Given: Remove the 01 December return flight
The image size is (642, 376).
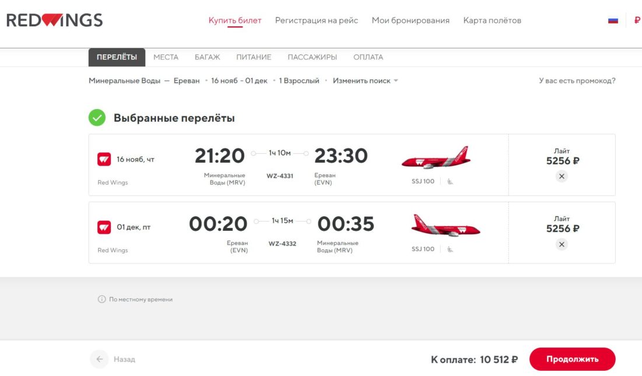Looking at the screenshot, I should click(x=561, y=244).
